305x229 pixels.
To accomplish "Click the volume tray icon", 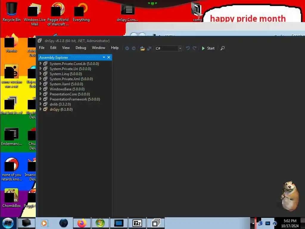I will pos(275,223).
